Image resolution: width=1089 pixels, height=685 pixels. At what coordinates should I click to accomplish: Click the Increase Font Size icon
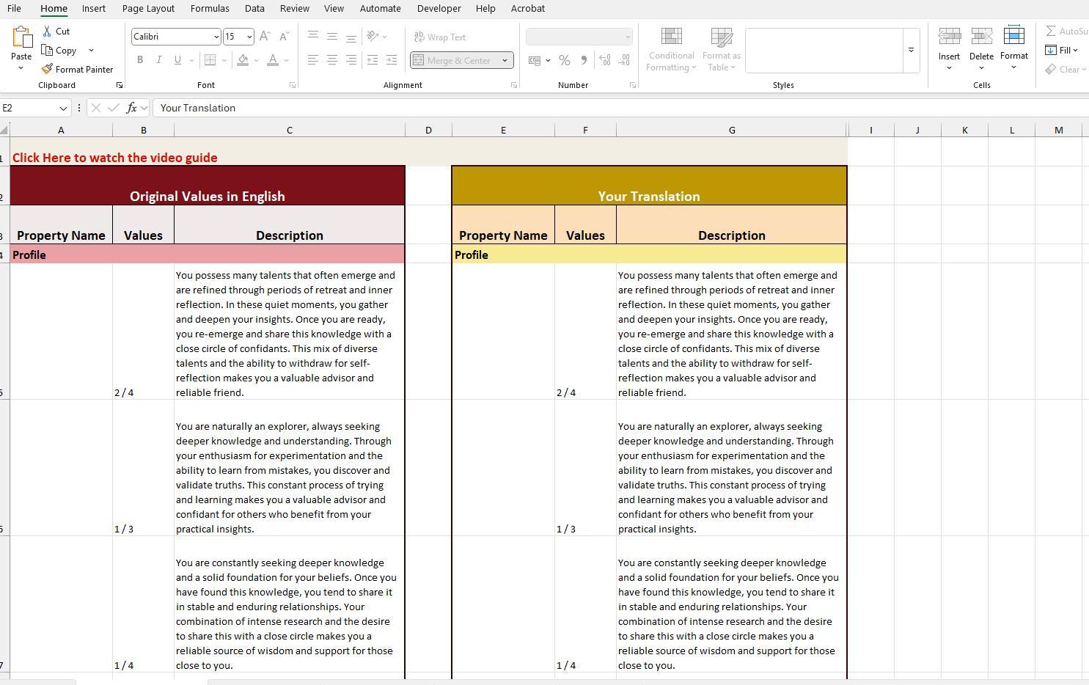(265, 37)
